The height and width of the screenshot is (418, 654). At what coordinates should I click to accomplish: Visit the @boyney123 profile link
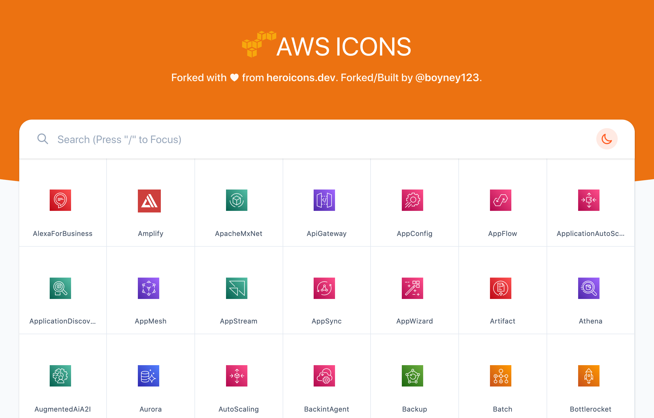(447, 78)
